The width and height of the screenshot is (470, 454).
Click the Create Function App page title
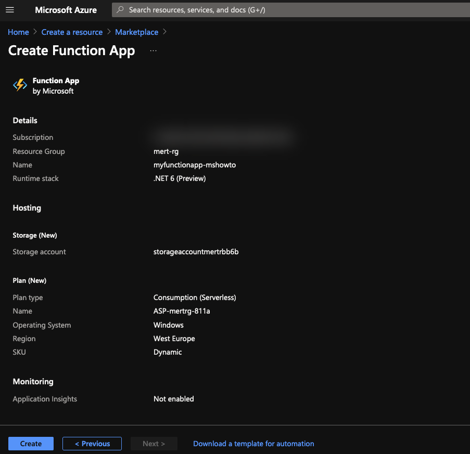72,50
